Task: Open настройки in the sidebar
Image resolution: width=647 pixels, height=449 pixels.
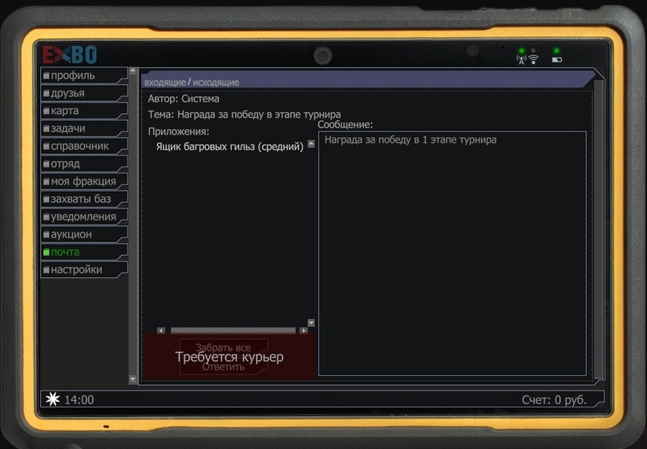Action: [x=84, y=270]
